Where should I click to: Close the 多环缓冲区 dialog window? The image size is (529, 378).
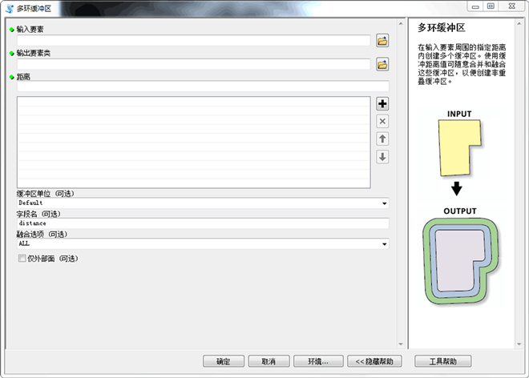tap(512, 6)
